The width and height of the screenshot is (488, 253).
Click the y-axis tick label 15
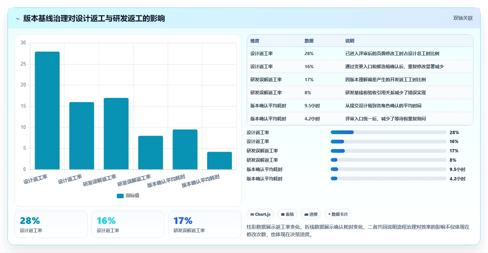(x=23, y=106)
